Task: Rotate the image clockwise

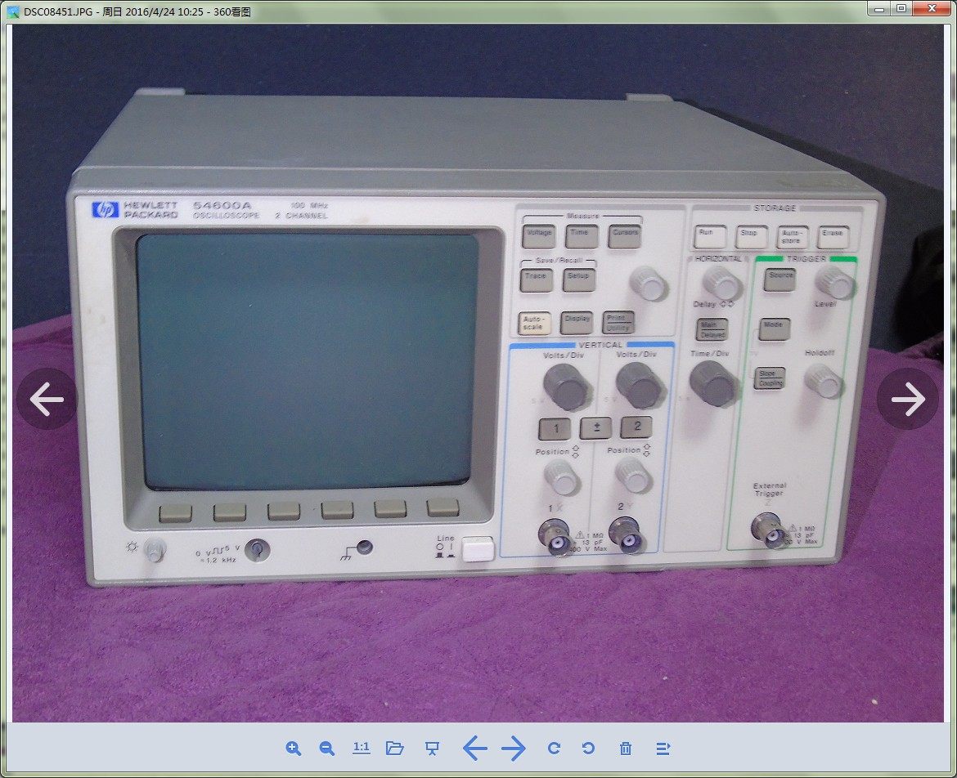Action: tap(554, 748)
